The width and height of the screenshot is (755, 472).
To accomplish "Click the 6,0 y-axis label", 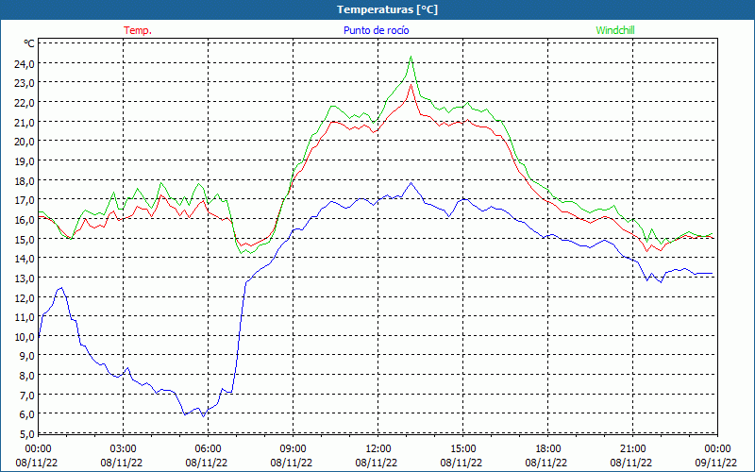I will pos(26,414).
